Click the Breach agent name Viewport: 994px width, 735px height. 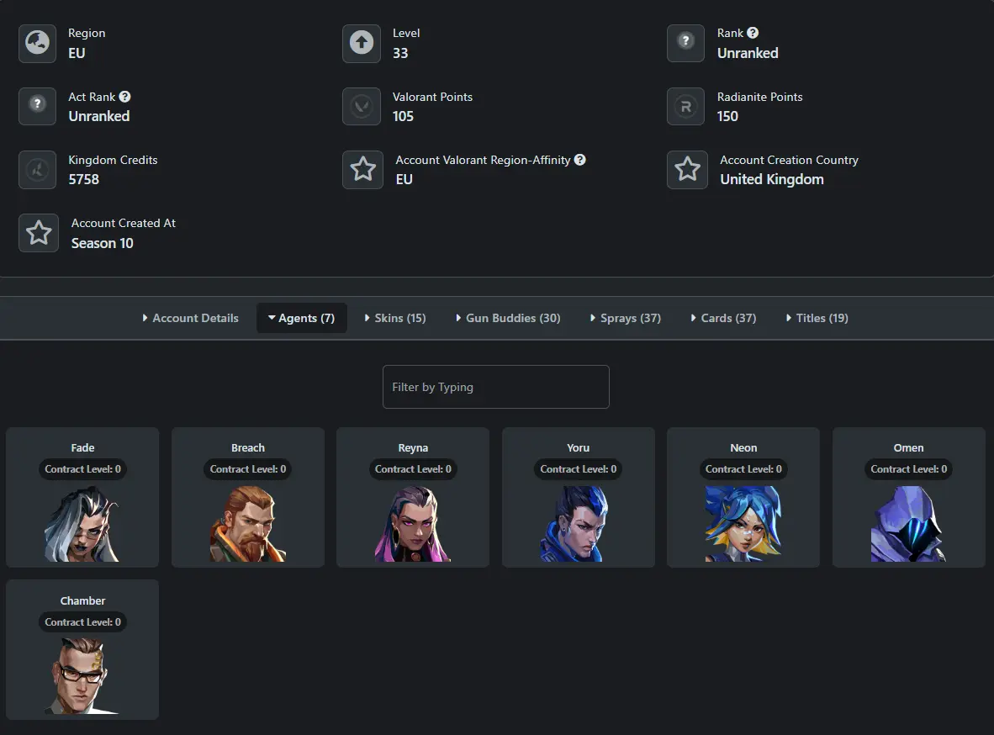pyautogui.click(x=248, y=447)
